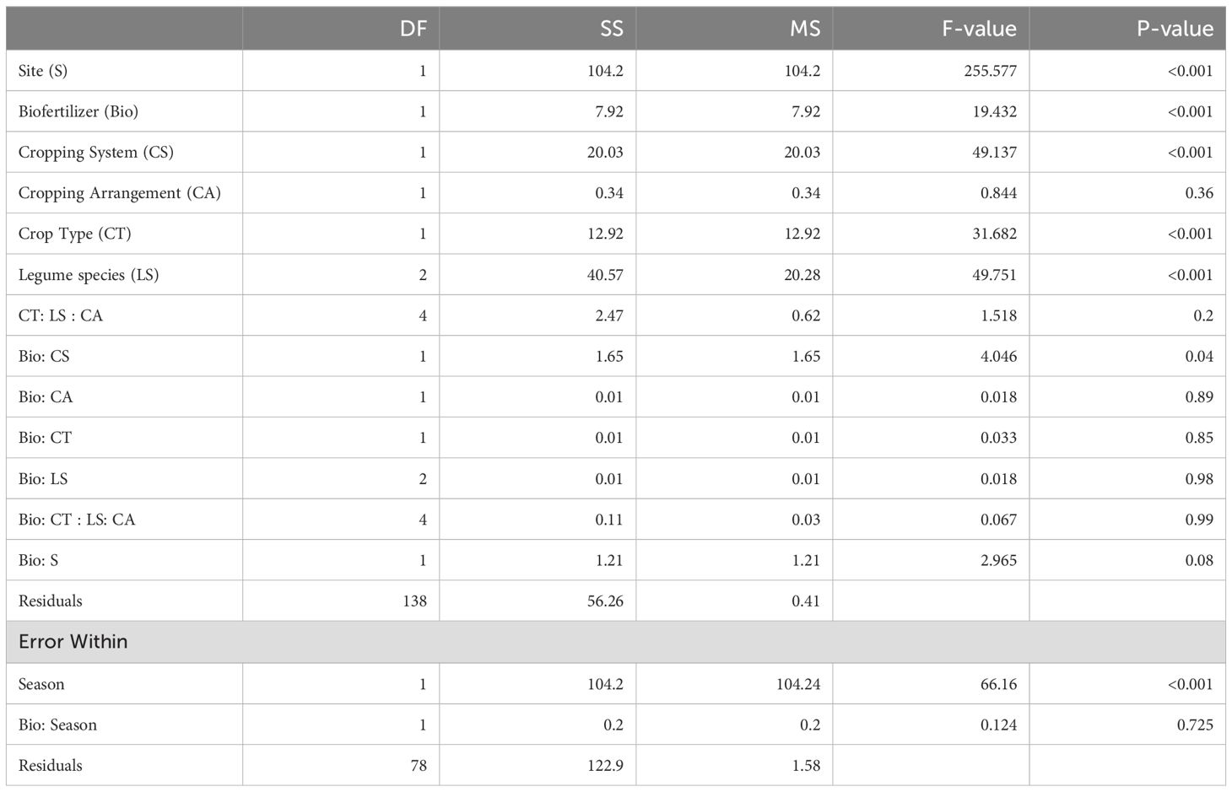The height and width of the screenshot is (792, 1232).
Task: Click the MS cell reading 104.24
Action: [x=797, y=684]
